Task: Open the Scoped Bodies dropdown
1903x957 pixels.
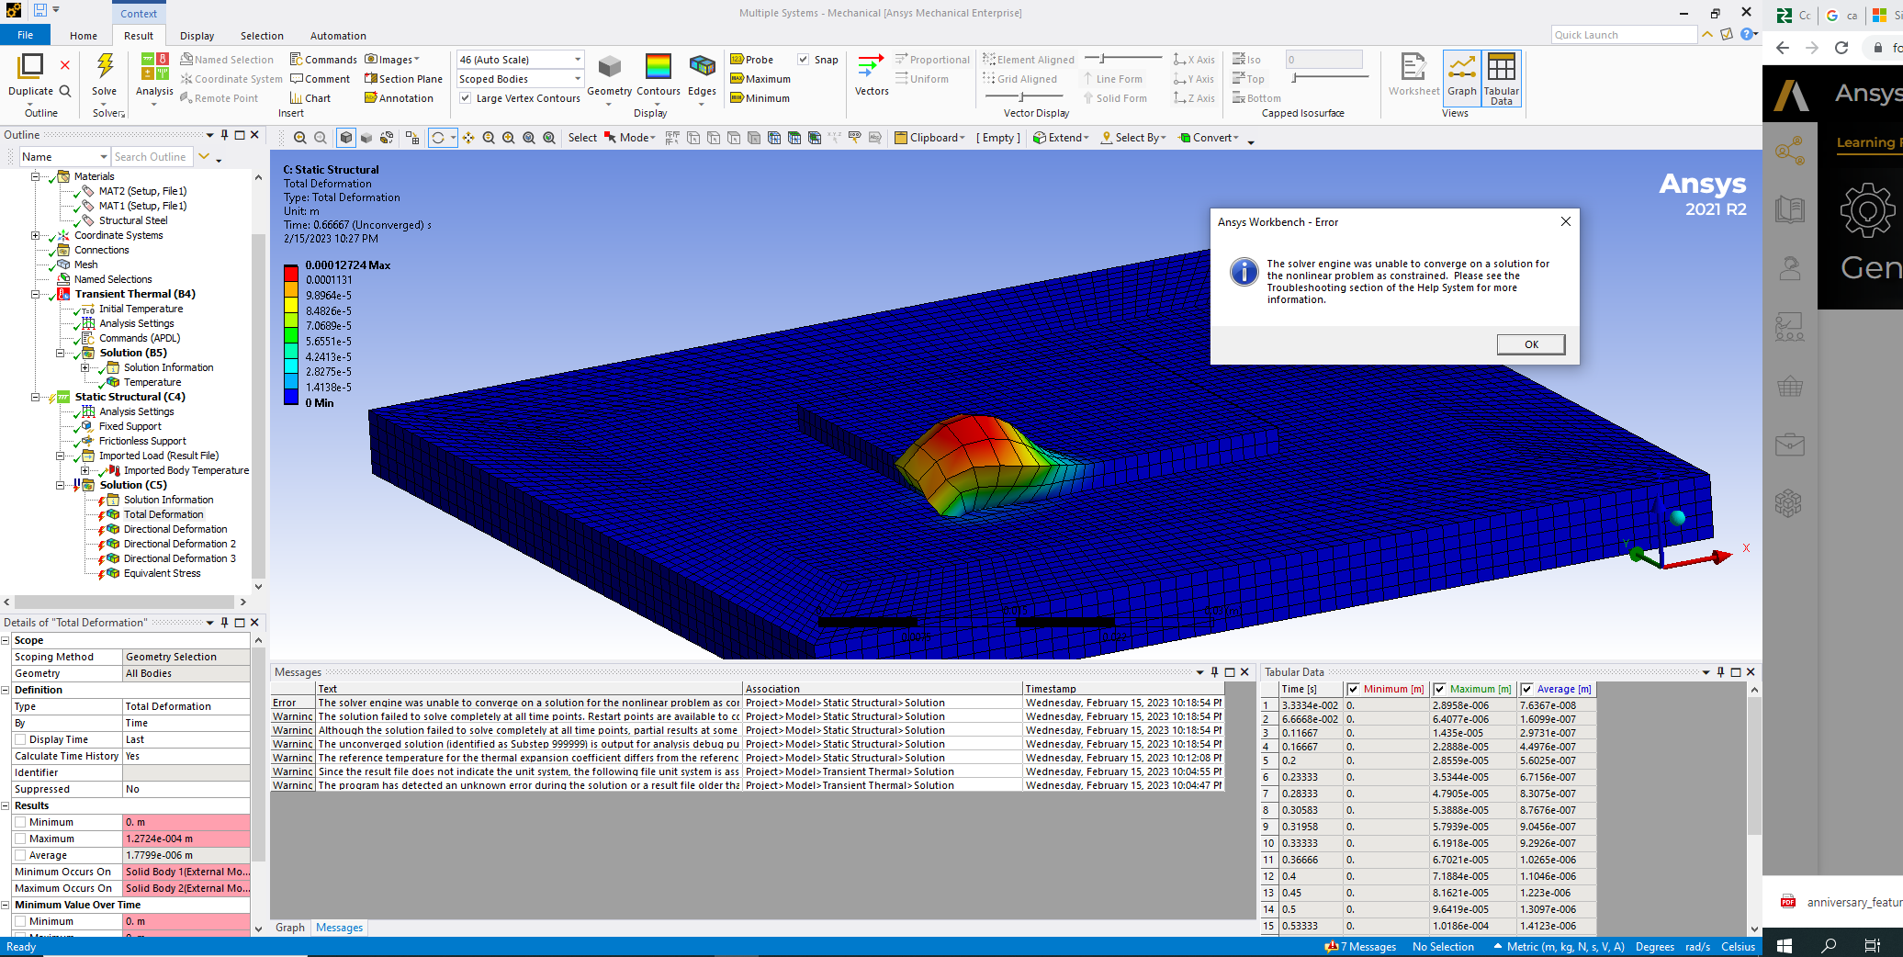Action: [x=520, y=79]
